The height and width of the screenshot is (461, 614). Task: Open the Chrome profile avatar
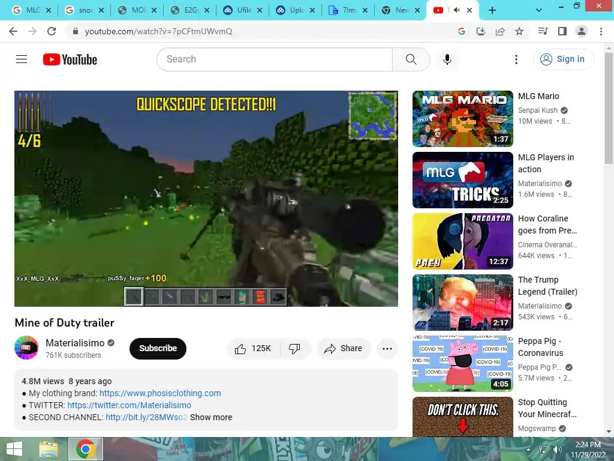pyautogui.click(x=582, y=31)
